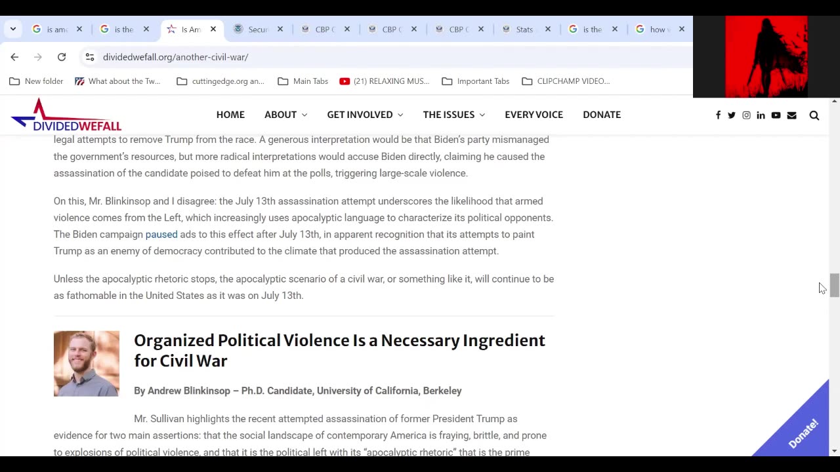
Task: Click the scrollbar down arrow
Action: [x=834, y=451]
